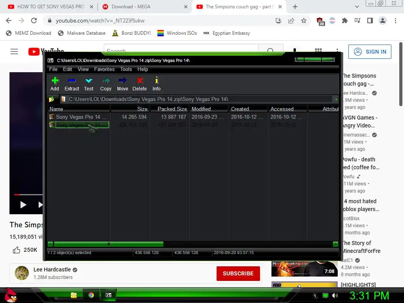Image resolution: width=404 pixels, height=303 pixels.
Task: Click the install app icon in address bar
Action: tap(278, 21)
